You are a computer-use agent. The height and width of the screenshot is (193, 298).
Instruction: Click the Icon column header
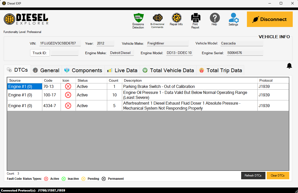click(x=68, y=80)
